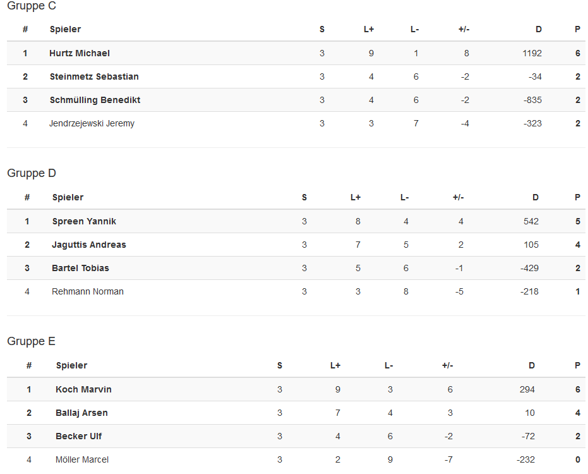The width and height of the screenshot is (588, 474).
Task: Click Jaguttis Andreas player name
Action: coord(89,245)
